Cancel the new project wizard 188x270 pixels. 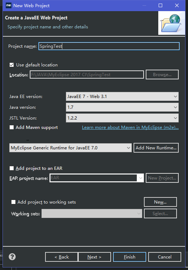[165, 257]
